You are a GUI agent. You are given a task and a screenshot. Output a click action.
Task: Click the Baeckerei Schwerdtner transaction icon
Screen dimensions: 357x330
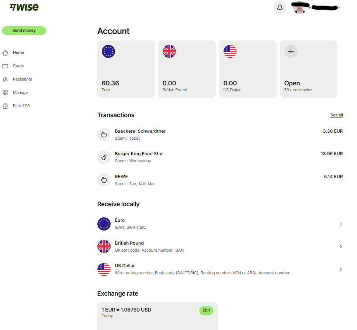click(x=104, y=135)
